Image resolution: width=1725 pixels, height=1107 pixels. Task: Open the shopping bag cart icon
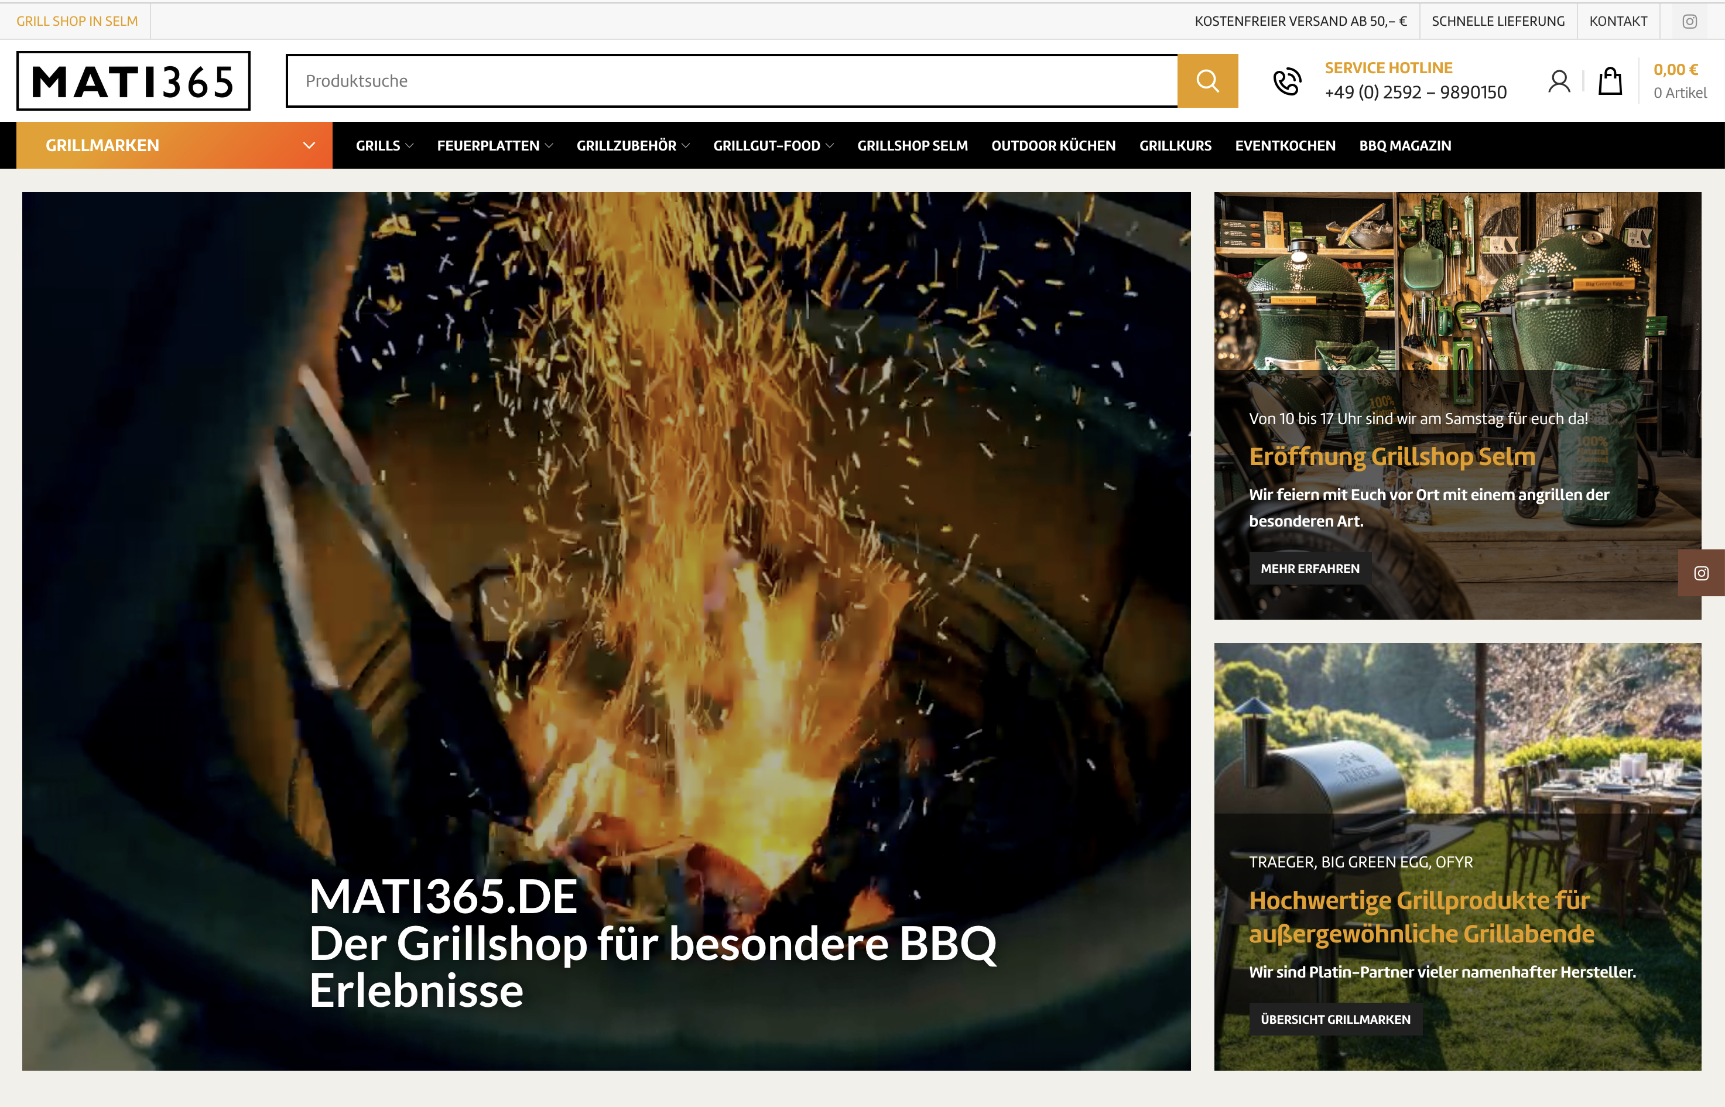(1609, 81)
